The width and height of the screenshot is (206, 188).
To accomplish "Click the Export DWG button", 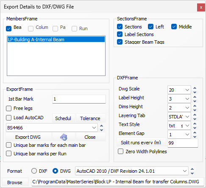I will (29, 137).
